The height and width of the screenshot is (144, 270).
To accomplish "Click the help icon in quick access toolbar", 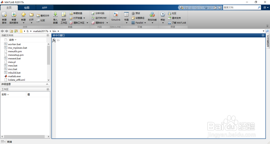I will tap(220, 8).
